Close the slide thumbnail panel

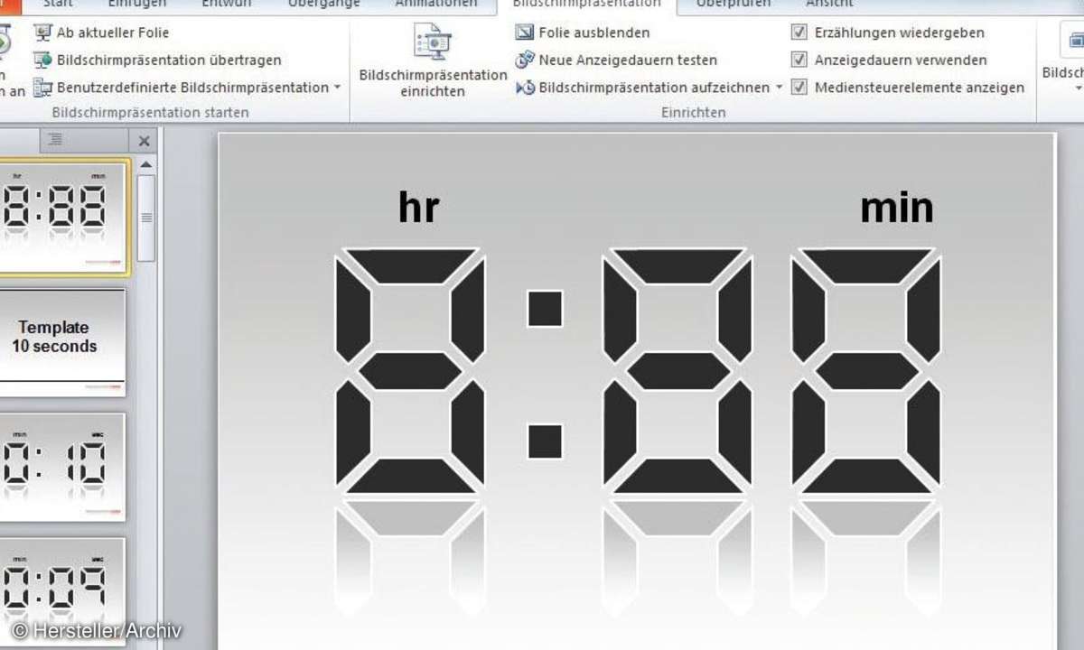point(144,141)
